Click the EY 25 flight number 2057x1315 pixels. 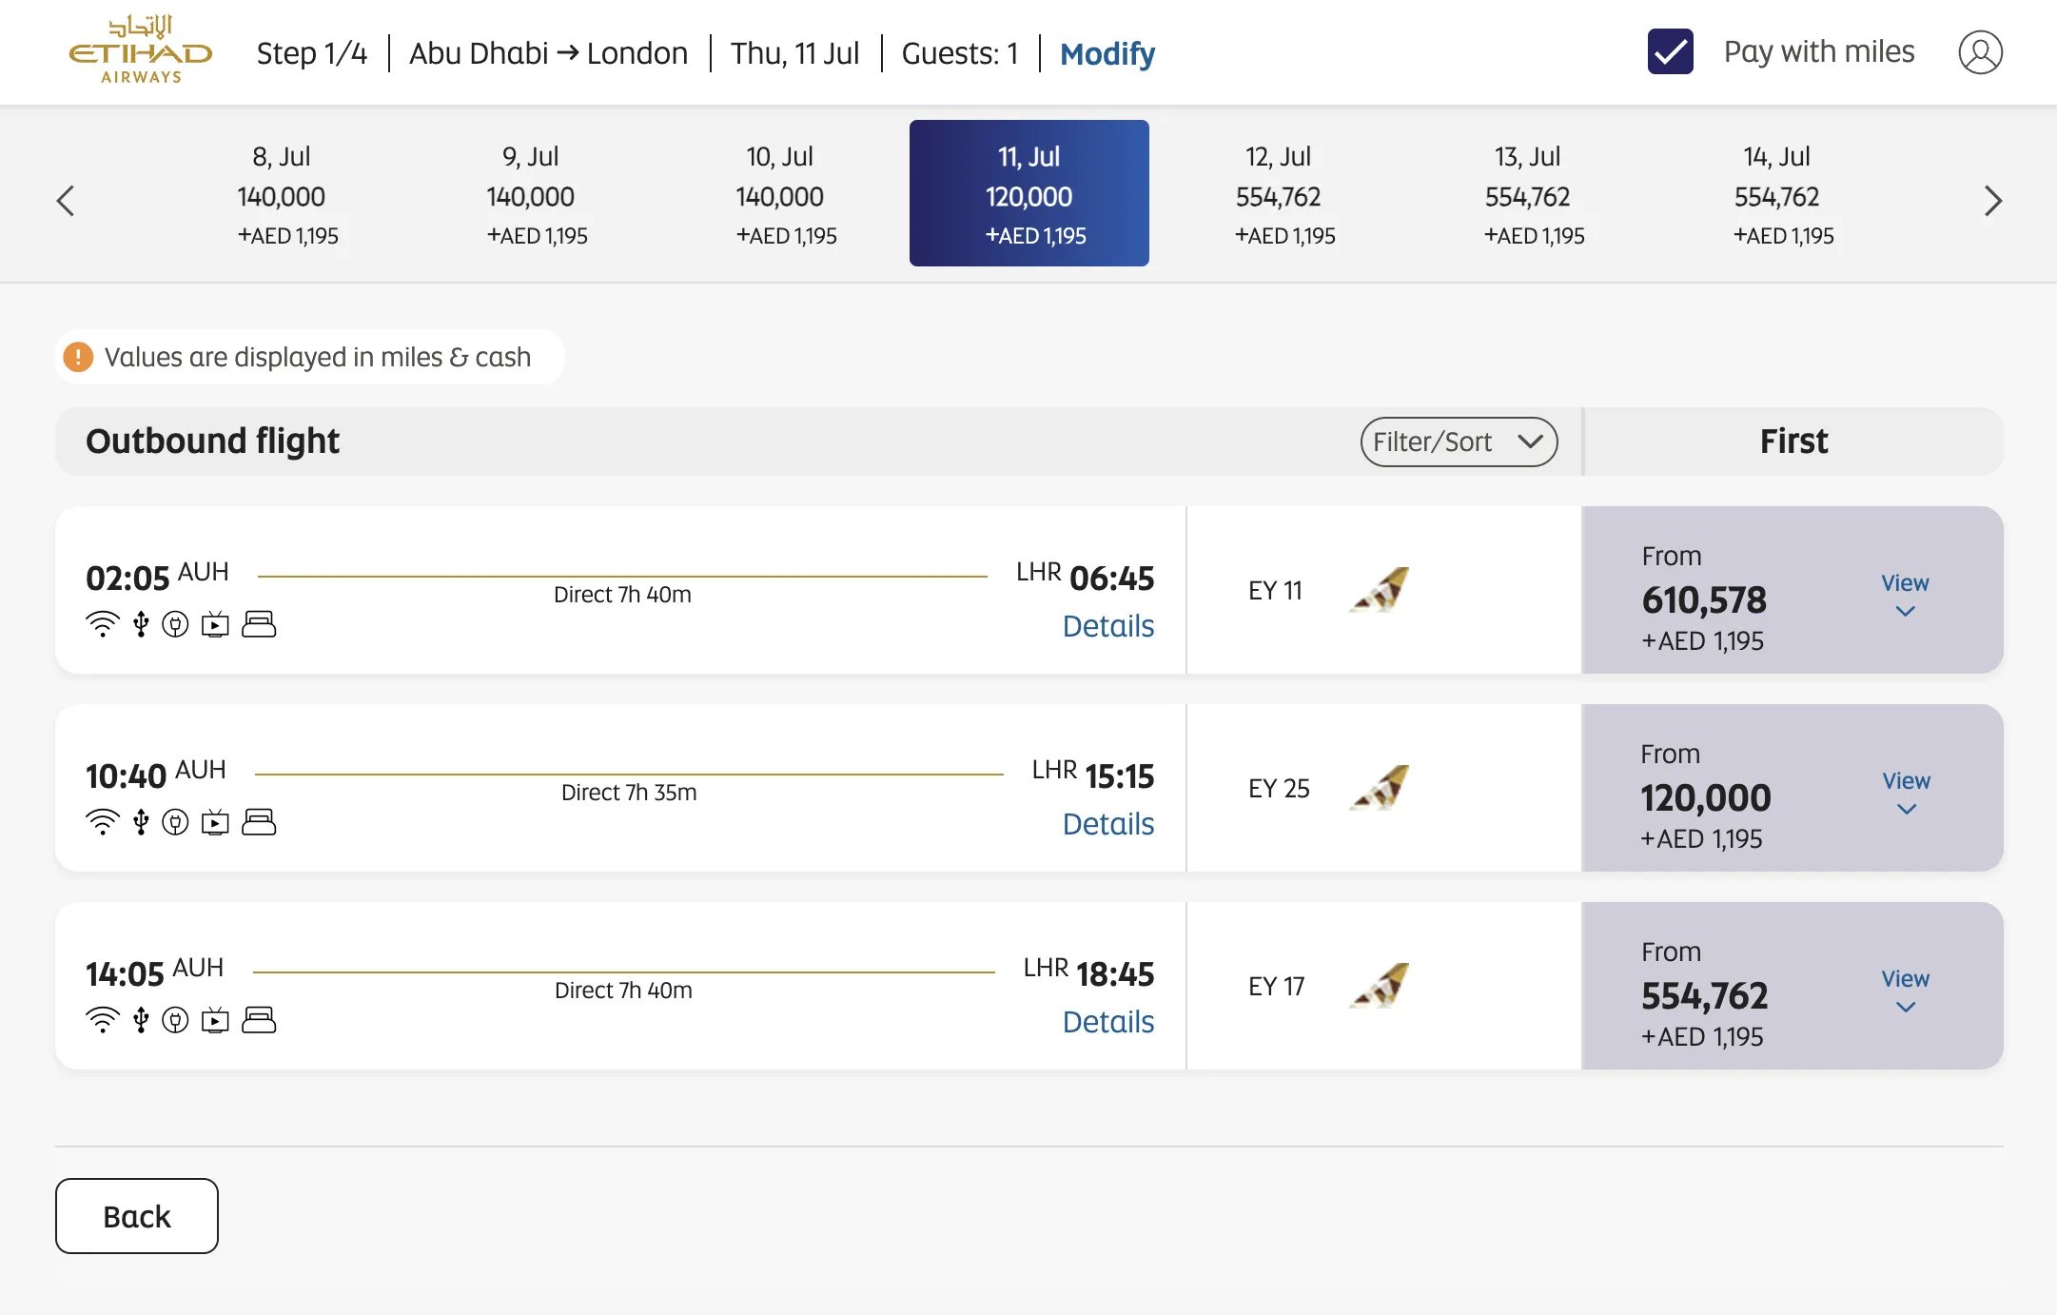(x=1279, y=789)
